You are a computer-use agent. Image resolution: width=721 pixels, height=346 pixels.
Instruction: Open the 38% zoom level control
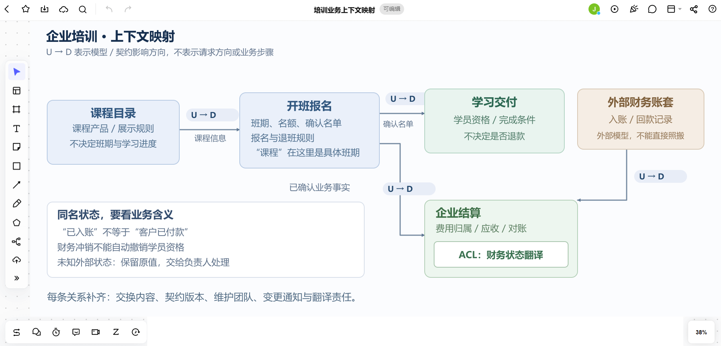[701, 332]
